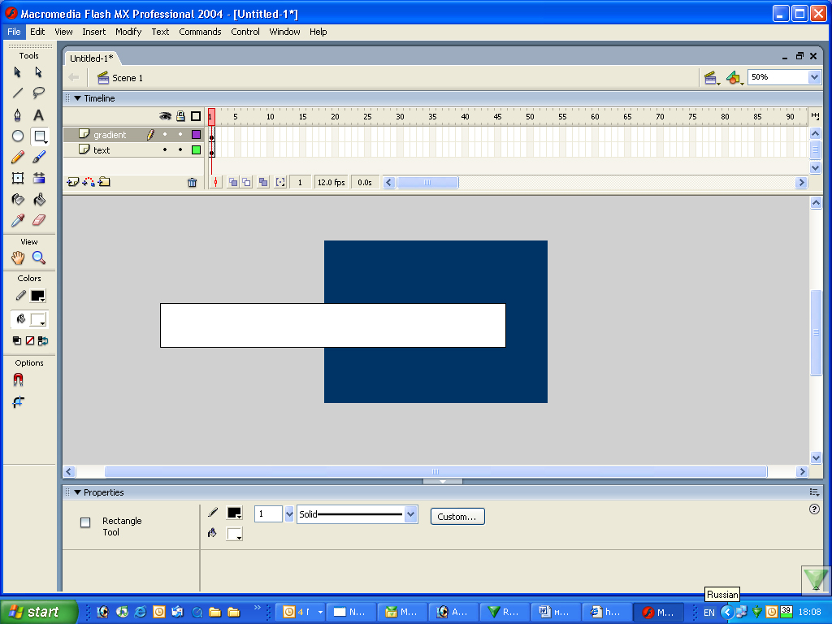This screenshot has height=624, width=832.
Task: Activate the Zoom magnifier tool
Action: pos(38,258)
